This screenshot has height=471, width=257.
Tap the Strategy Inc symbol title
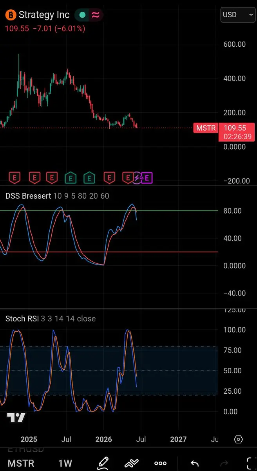[44, 15]
